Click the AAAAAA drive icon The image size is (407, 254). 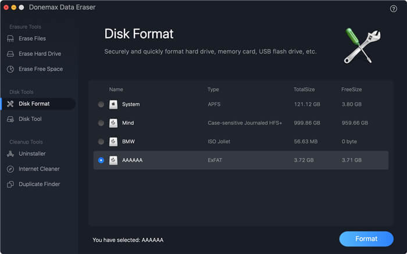pos(113,160)
